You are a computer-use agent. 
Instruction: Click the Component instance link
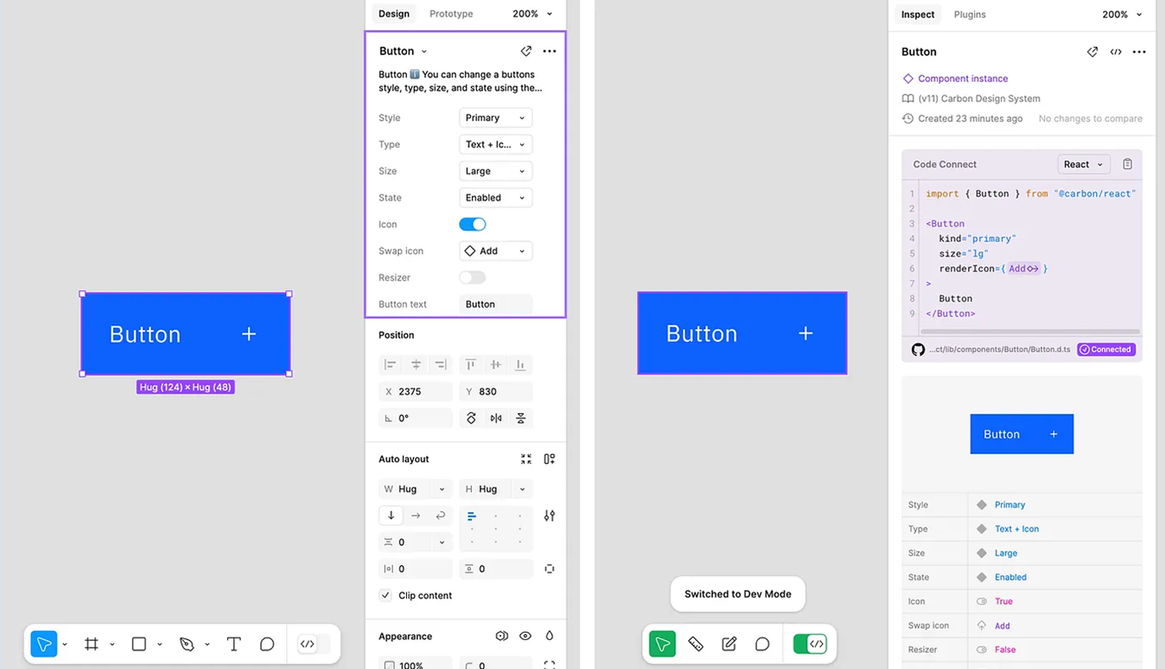(x=963, y=79)
